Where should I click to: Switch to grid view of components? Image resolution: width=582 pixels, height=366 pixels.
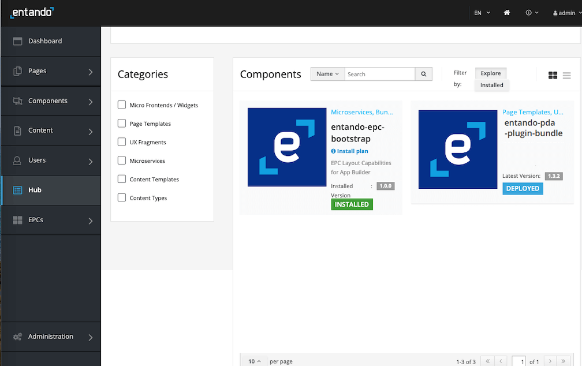tap(553, 75)
